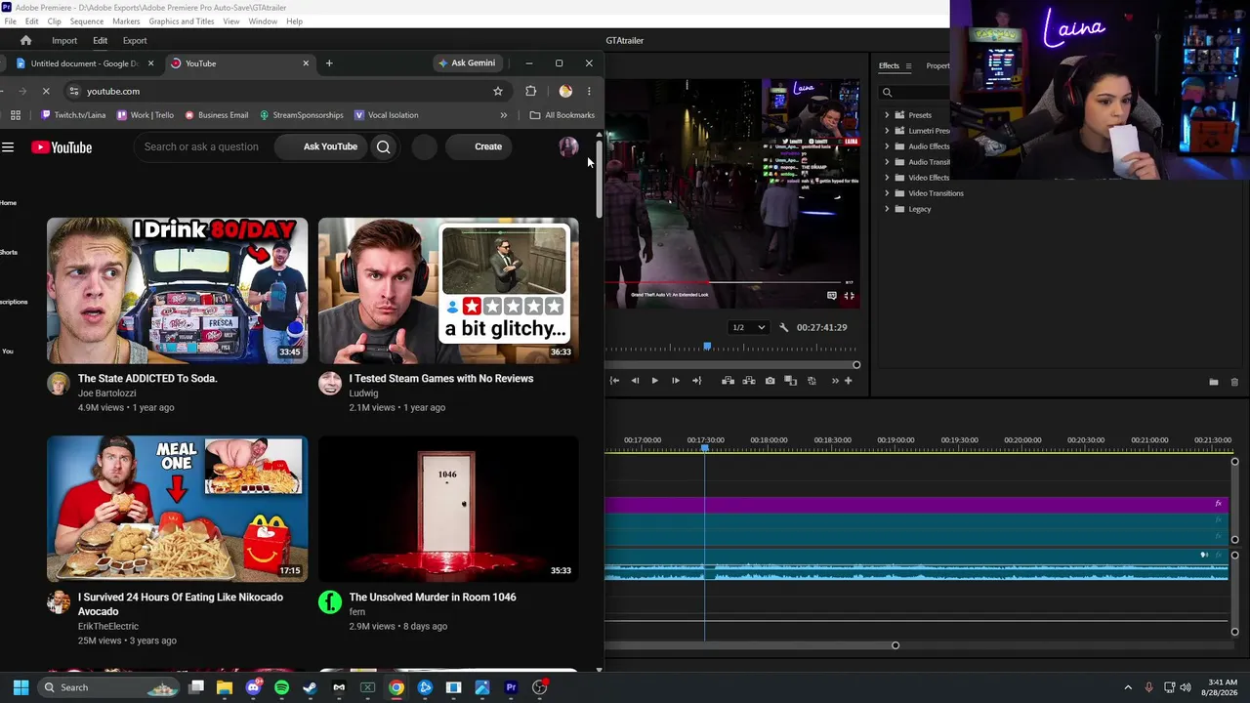Screen dimensions: 1250x703
Task: Click the timeline playhead at the time ruler
Action: (704, 447)
